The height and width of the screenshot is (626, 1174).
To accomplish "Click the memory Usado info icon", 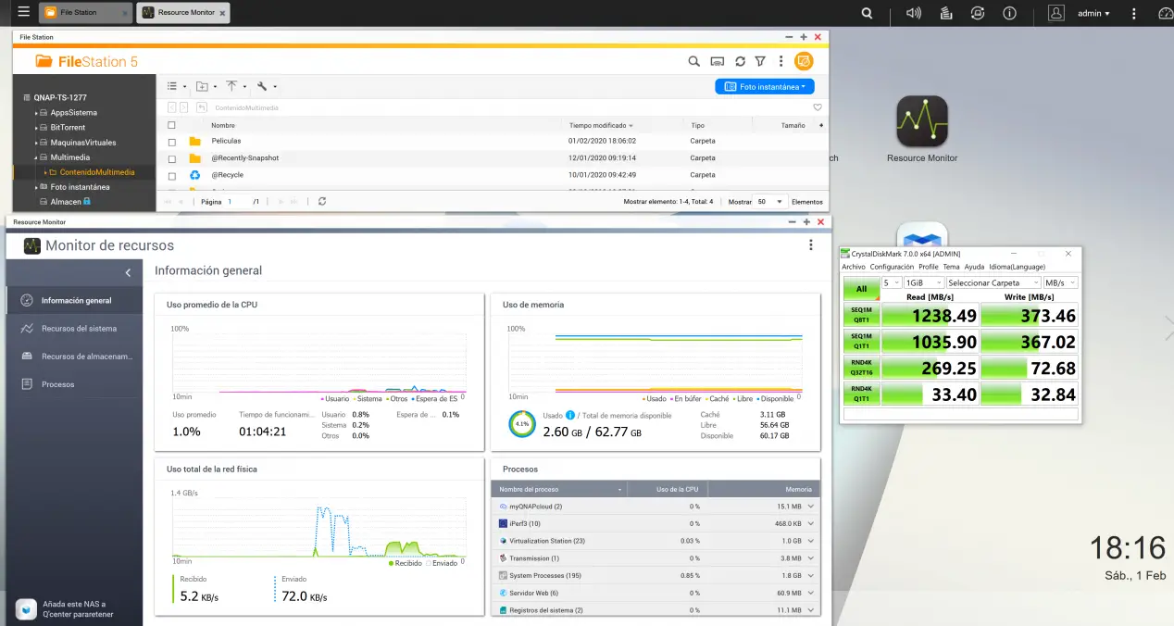I will (x=570, y=416).
